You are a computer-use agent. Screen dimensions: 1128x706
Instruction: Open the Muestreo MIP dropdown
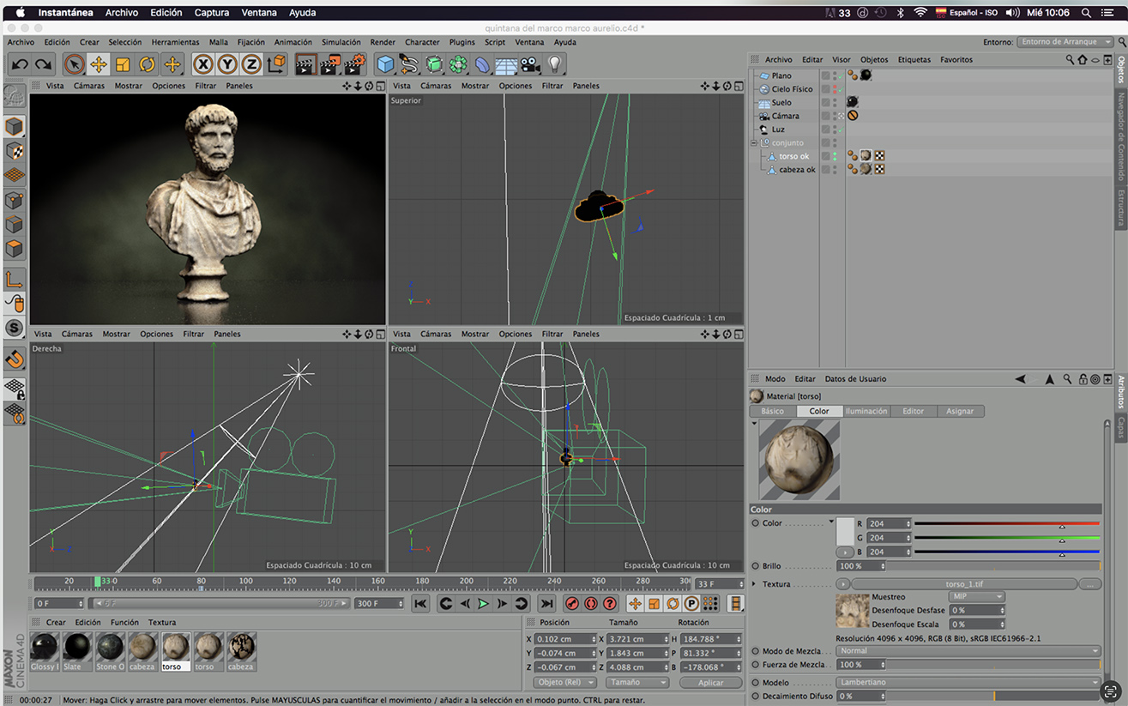975,597
